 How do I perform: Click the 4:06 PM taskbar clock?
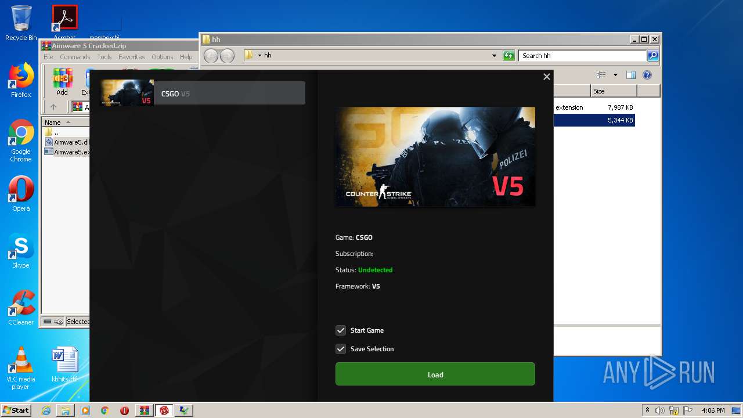point(713,410)
